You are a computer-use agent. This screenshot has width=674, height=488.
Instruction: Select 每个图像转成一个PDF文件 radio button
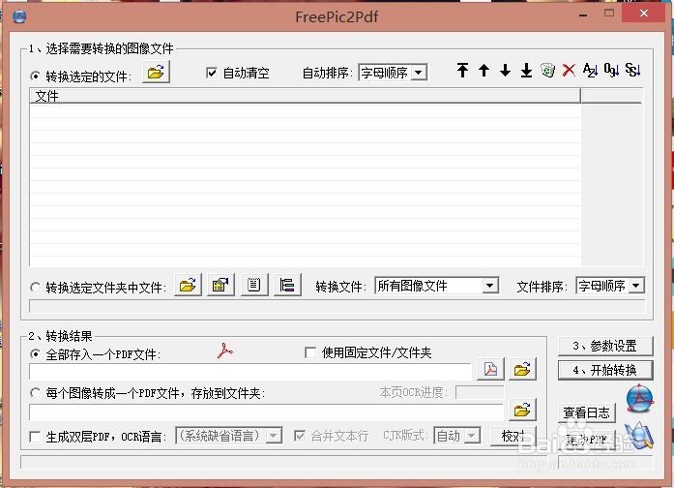(x=35, y=393)
